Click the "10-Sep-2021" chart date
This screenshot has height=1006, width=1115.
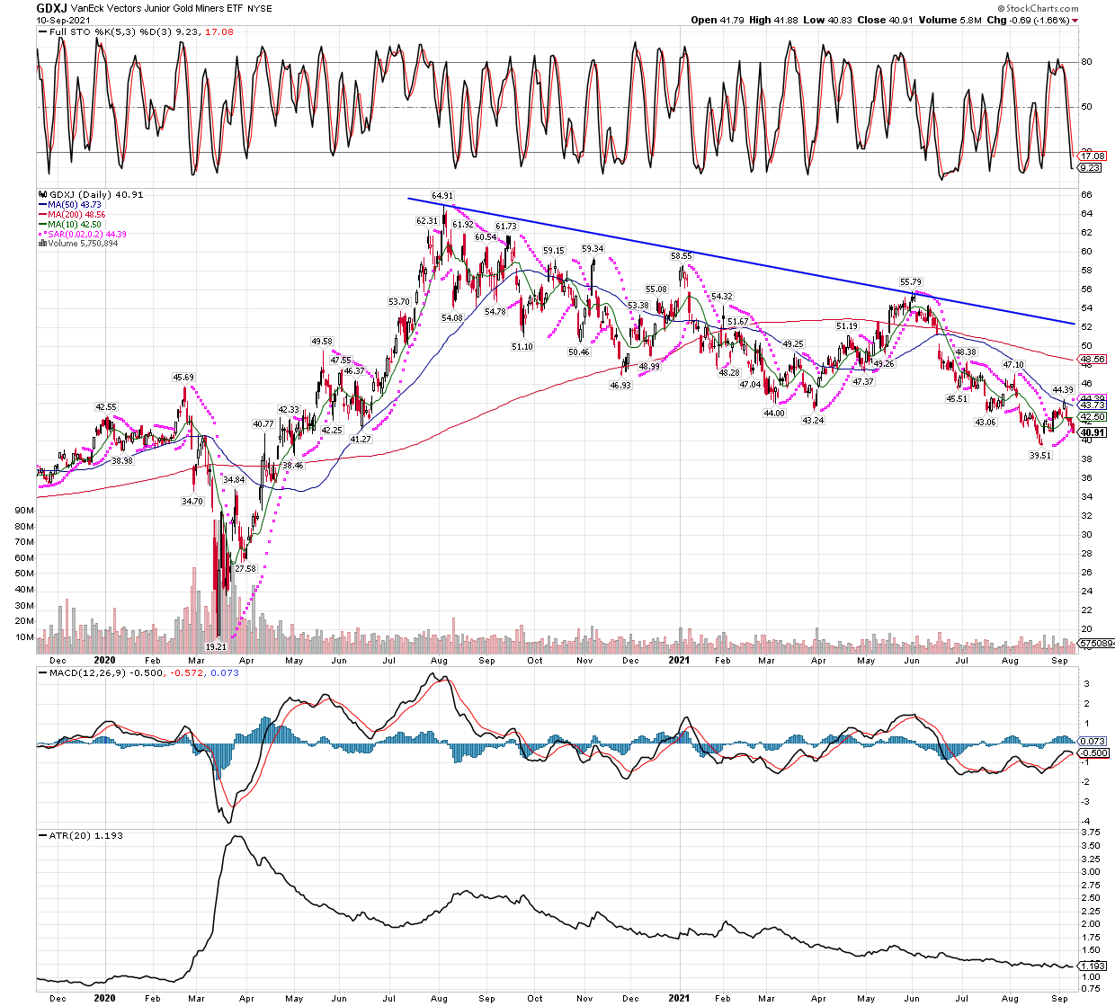click(x=61, y=20)
